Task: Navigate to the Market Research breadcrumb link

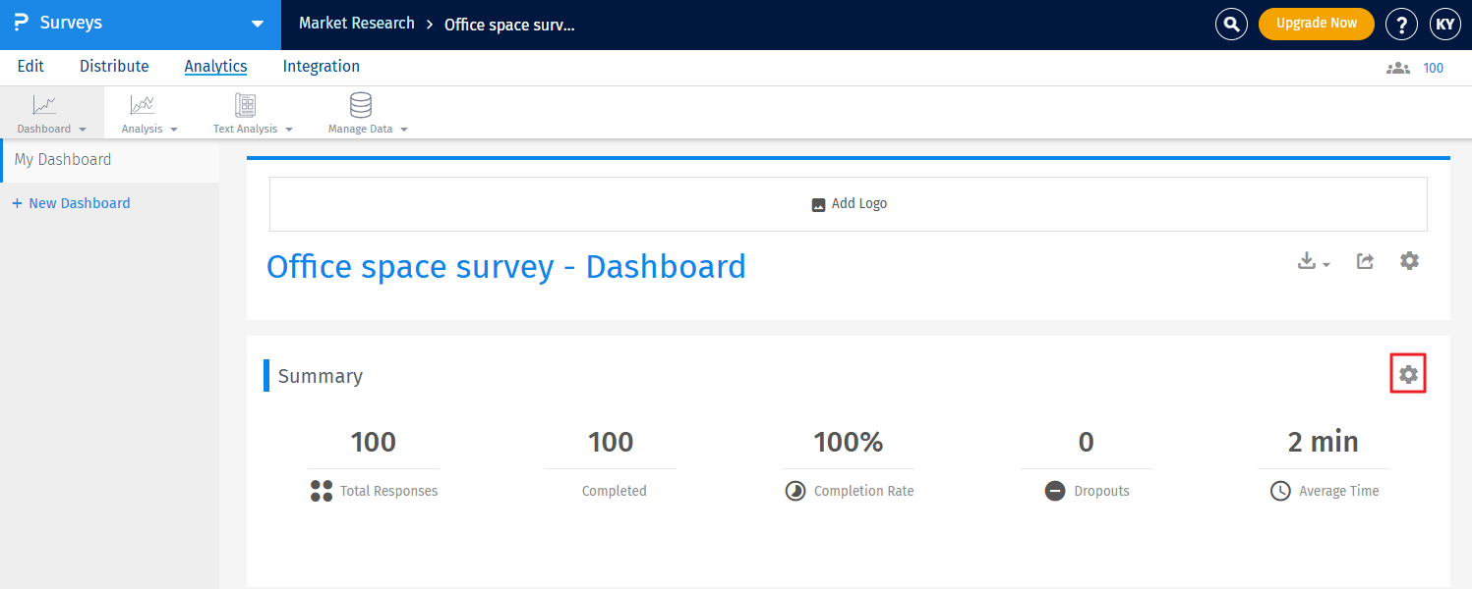Action: [356, 23]
